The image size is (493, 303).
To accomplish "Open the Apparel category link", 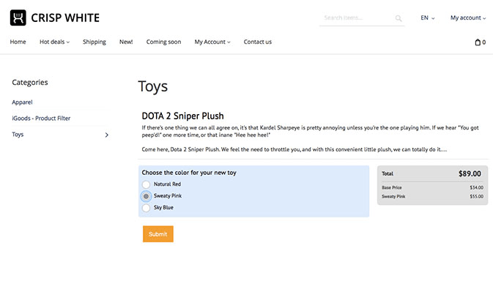I will pos(22,102).
